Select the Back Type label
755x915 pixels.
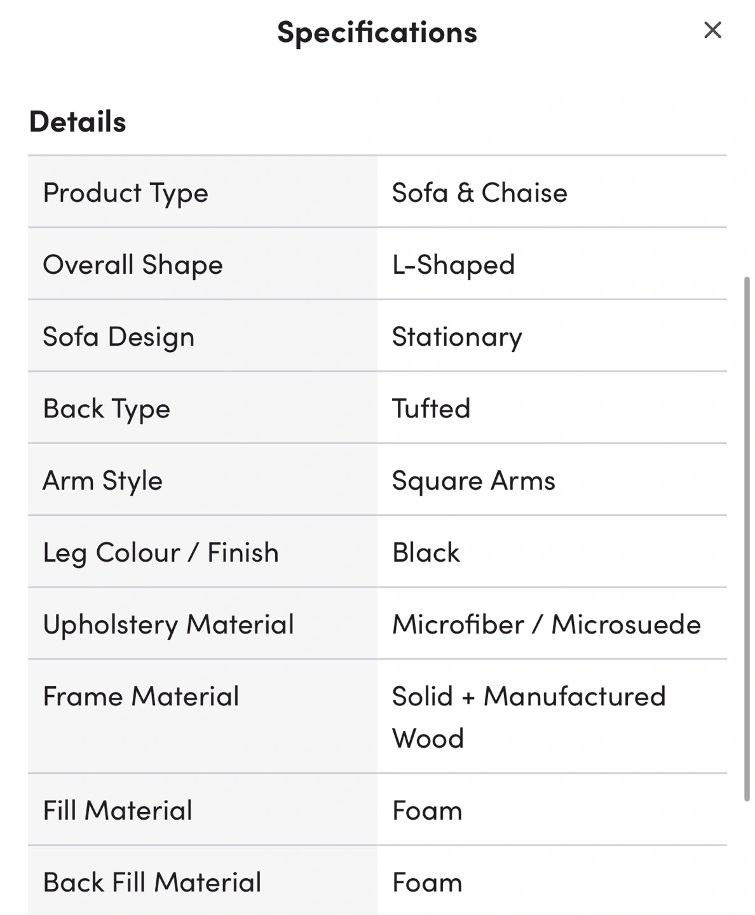[107, 409]
